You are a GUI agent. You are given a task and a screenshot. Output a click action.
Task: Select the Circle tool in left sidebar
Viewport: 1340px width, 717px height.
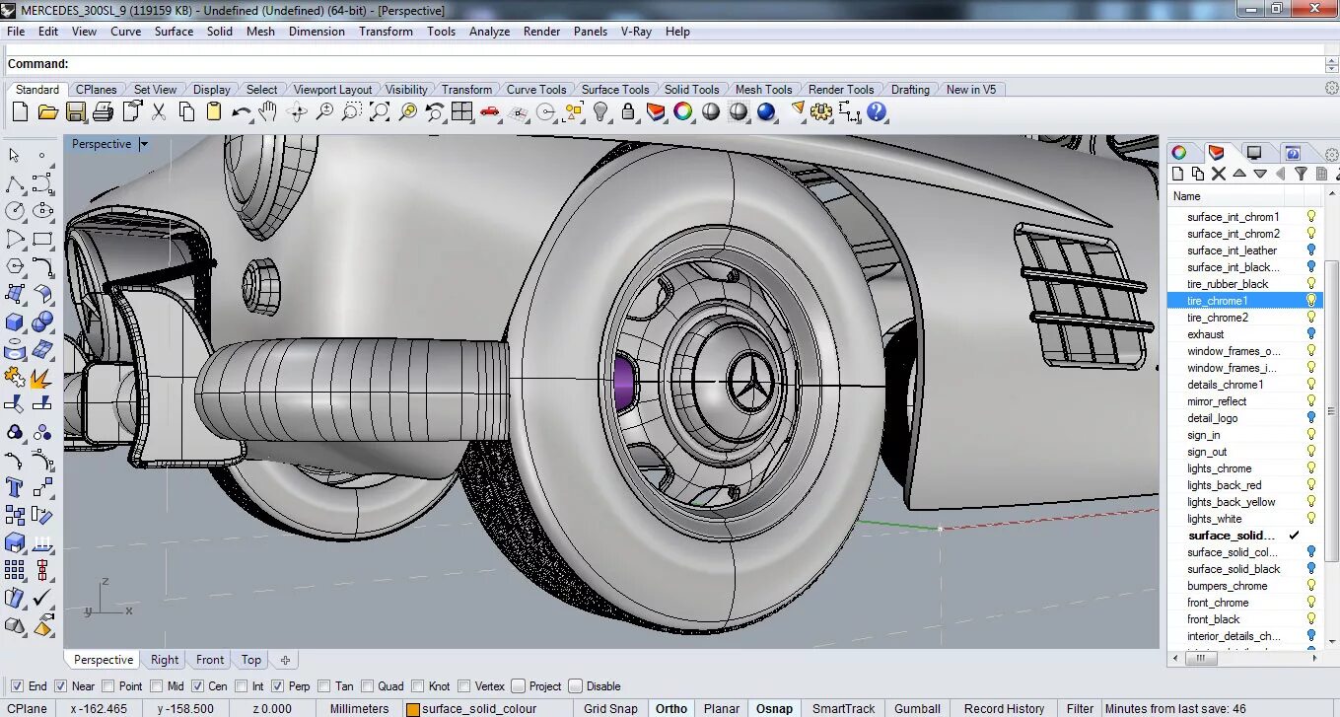(x=14, y=211)
